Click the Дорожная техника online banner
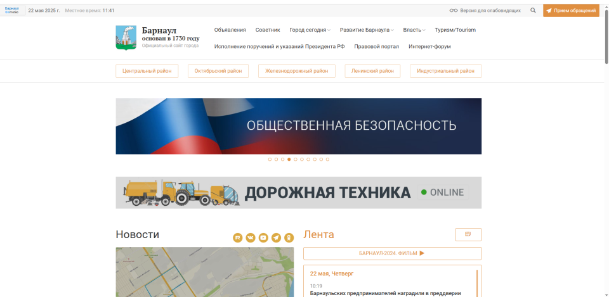 (298, 193)
